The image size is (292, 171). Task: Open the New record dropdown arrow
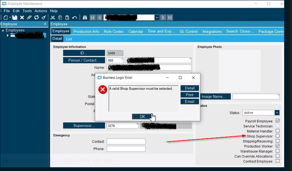tap(10, 18)
